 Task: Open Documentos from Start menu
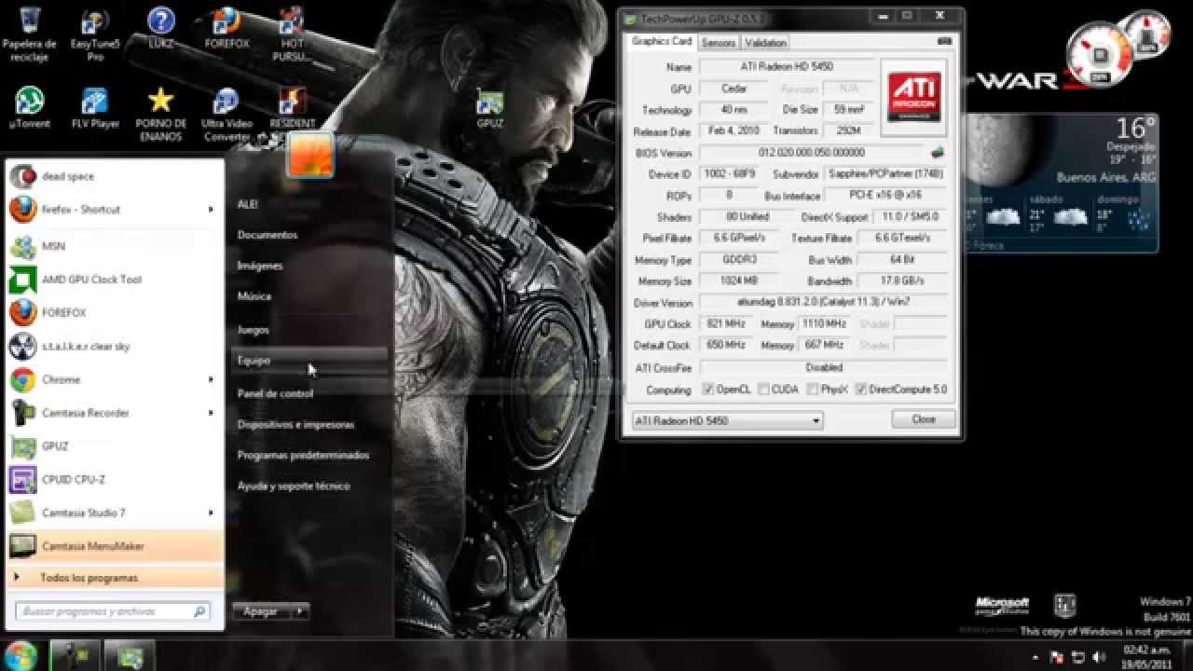(x=267, y=235)
